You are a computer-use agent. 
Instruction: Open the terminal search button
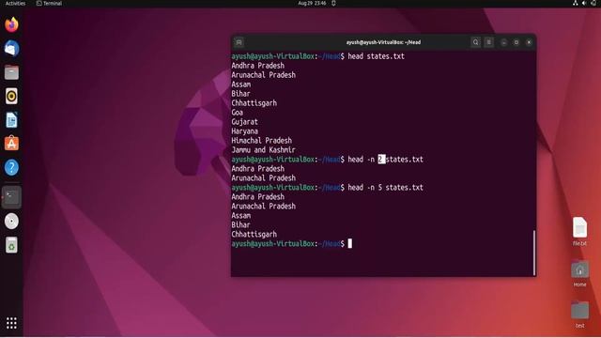tap(476, 42)
